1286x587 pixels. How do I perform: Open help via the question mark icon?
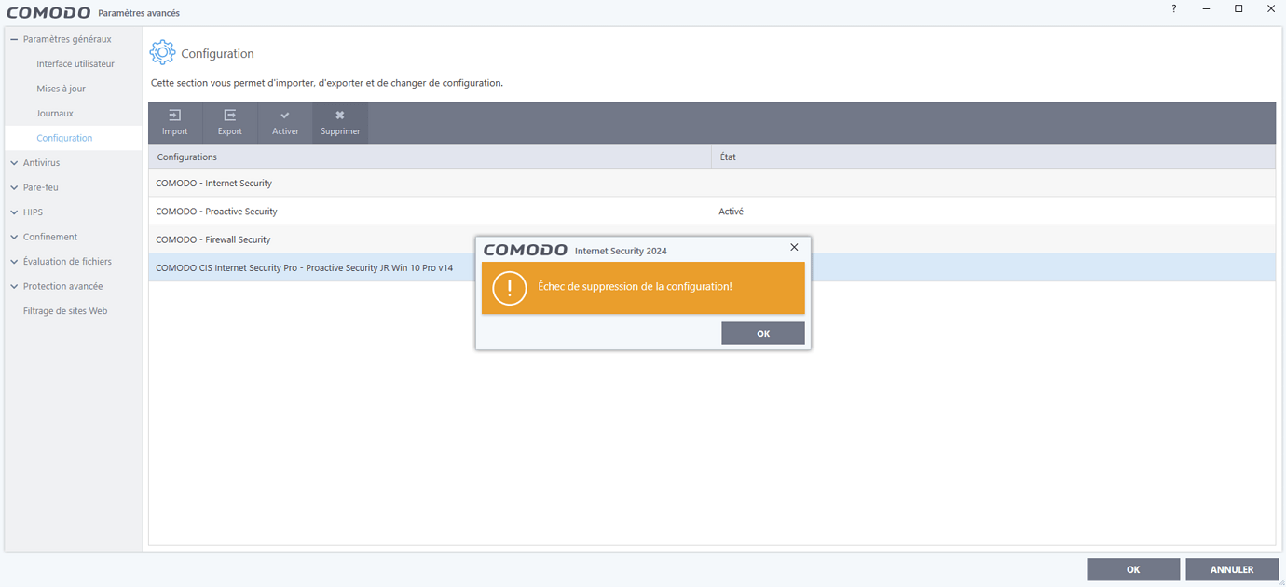[x=1172, y=8]
